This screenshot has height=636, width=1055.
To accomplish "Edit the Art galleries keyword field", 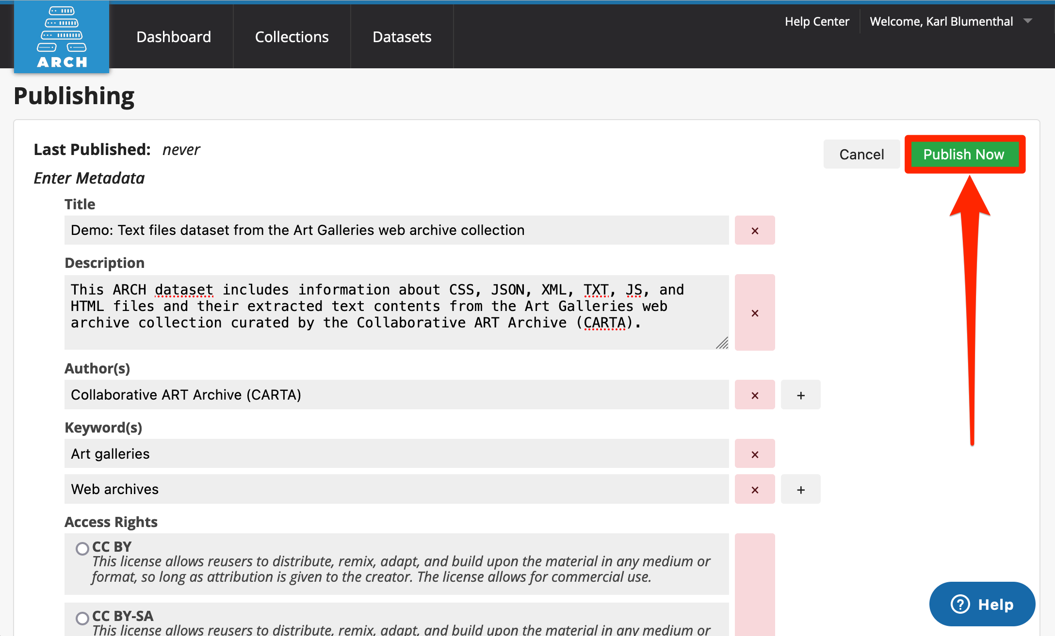I will tap(396, 454).
